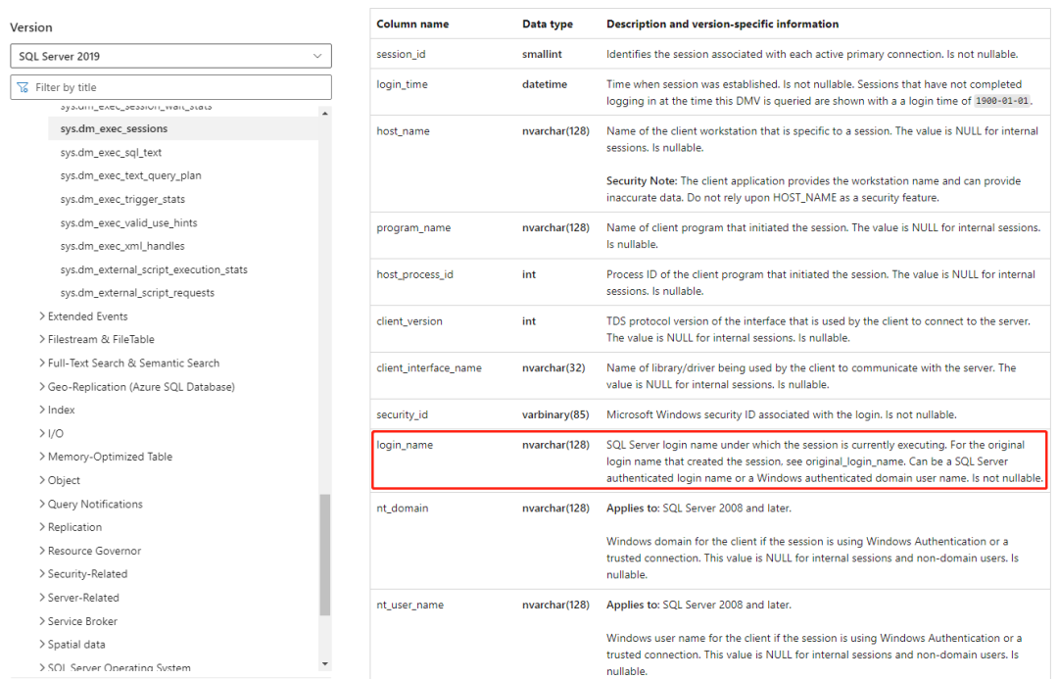Click the filter icon in the title filter box
Screen dimensions: 1058x679
[x=23, y=87]
